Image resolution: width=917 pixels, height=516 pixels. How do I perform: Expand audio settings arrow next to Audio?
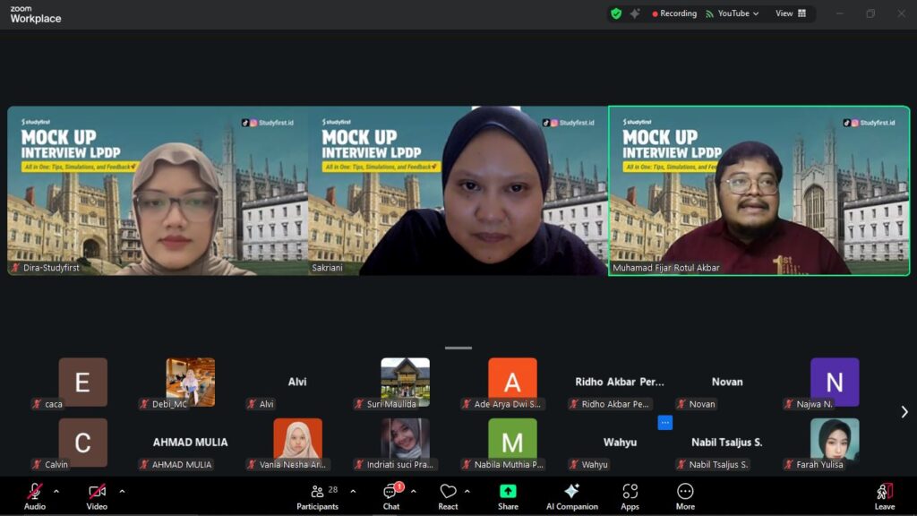(56, 491)
